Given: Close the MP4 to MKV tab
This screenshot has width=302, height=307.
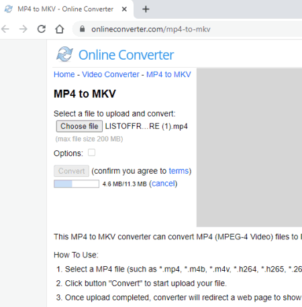Looking at the screenshot, I should [124, 9].
